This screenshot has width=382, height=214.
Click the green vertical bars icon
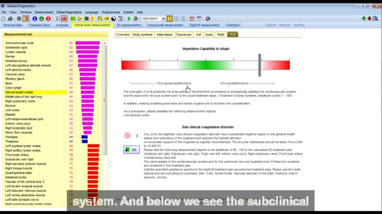[73, 19]
